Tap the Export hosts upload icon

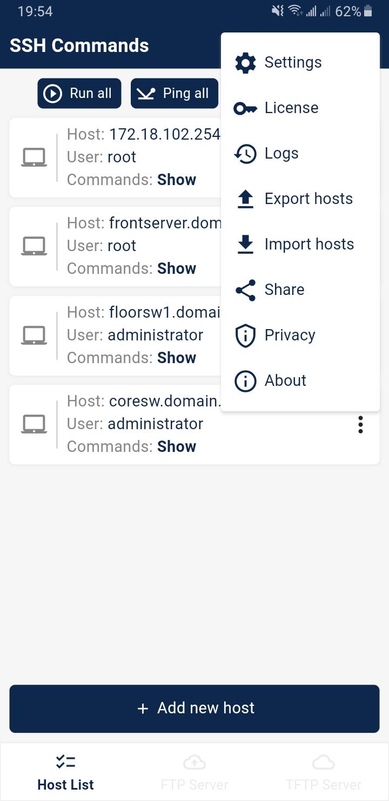point(245,199)
